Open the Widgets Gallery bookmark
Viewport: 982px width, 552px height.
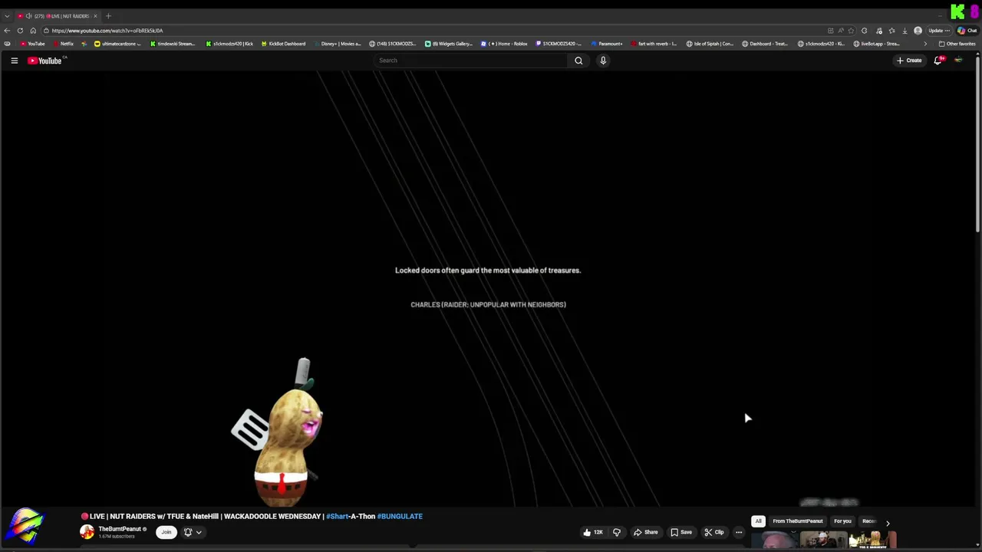click(450, 44)
